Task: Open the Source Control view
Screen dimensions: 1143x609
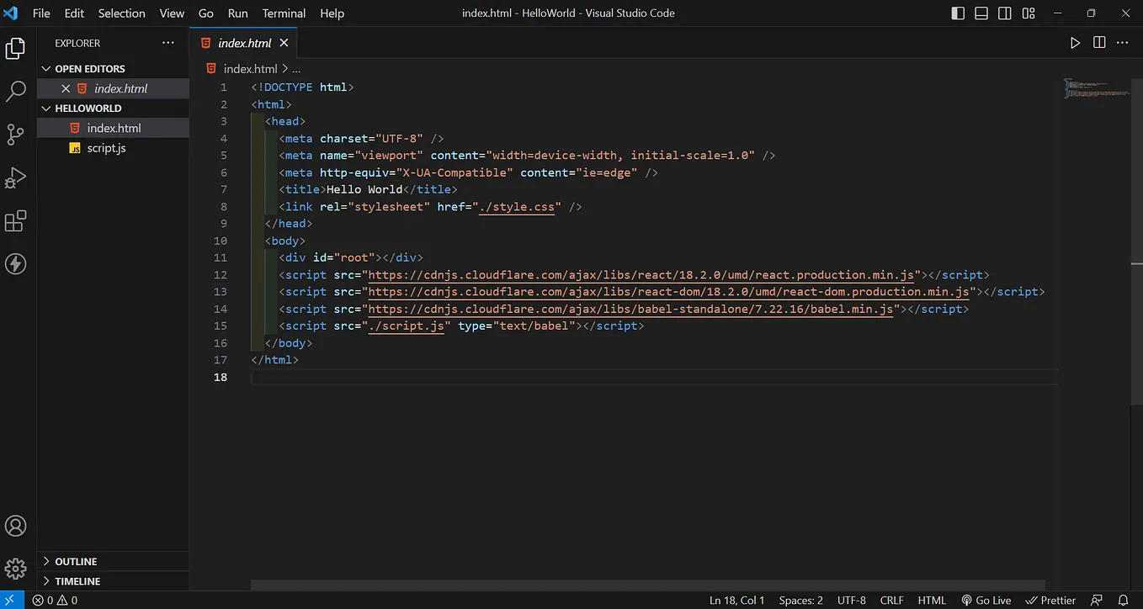Action: click(16, 135)
